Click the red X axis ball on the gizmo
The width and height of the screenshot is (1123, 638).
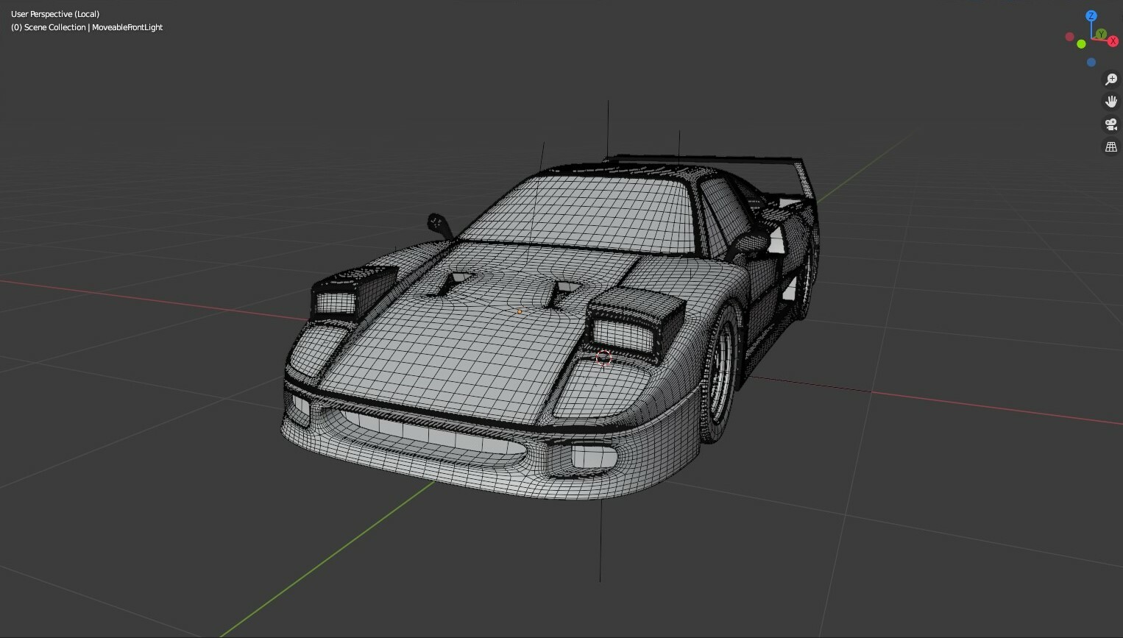1113,41
